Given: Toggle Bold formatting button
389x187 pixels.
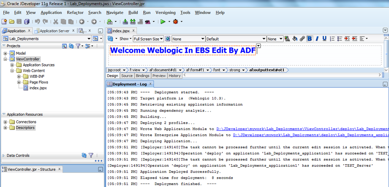Looking at the screenshot, I should pyautogui.click(x=309, y=39).
